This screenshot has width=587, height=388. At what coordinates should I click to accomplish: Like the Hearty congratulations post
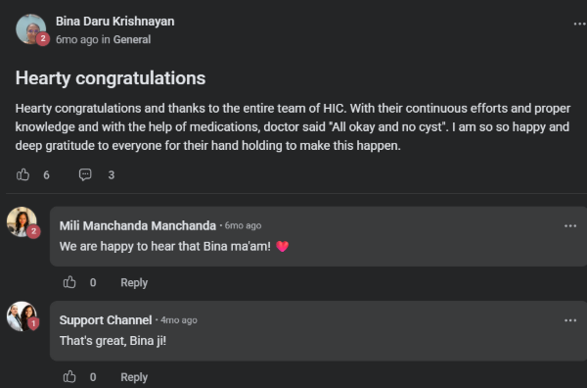[23, 174]
